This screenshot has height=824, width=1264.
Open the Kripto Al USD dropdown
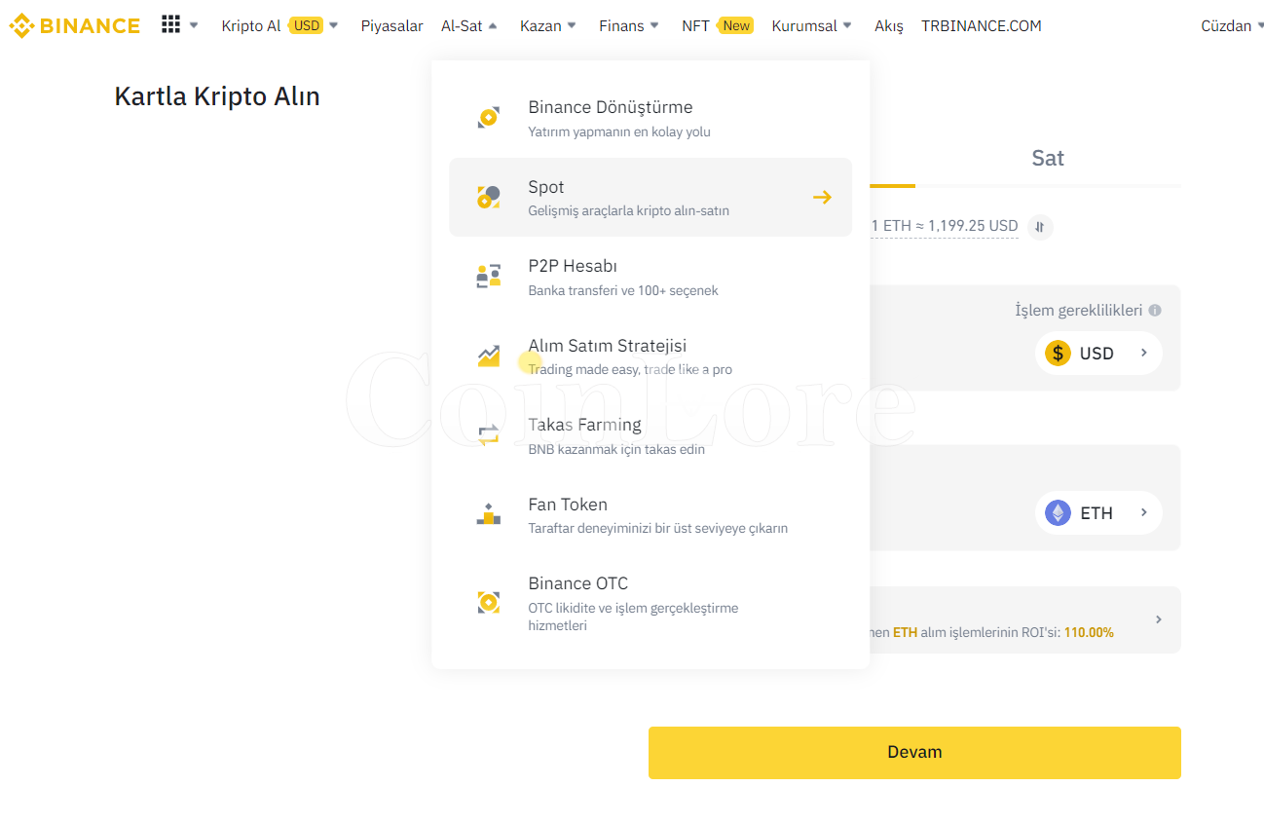[280, 25]
